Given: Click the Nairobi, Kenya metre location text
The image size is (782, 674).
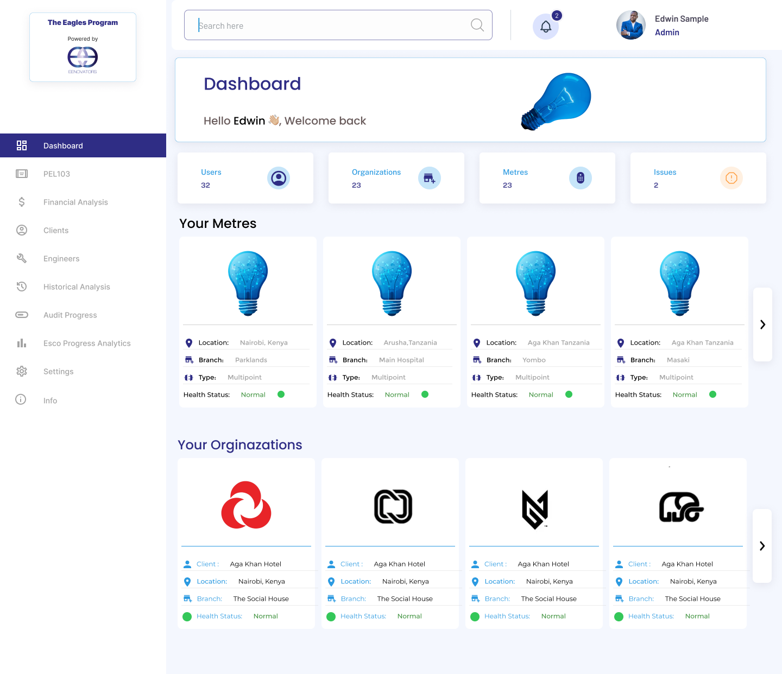Looking at the screenshot, I should (x=264, y=342).
